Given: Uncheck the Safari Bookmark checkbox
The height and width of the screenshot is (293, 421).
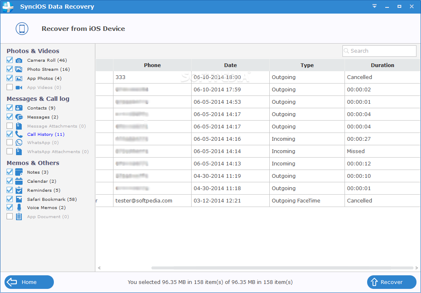Looking at the screenshot, I should [x=10, y=199].
